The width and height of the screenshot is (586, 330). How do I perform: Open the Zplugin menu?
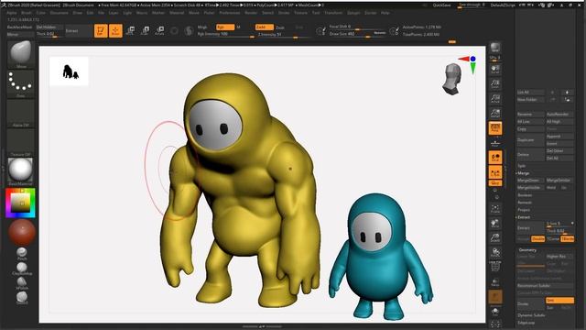pos(353,13)
